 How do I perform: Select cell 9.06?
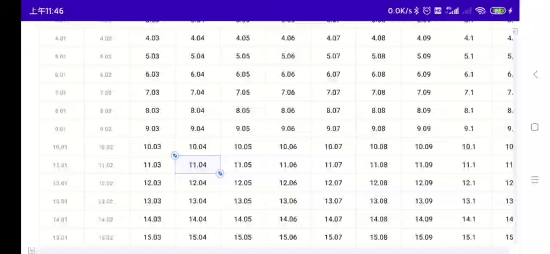coord(288,128)
